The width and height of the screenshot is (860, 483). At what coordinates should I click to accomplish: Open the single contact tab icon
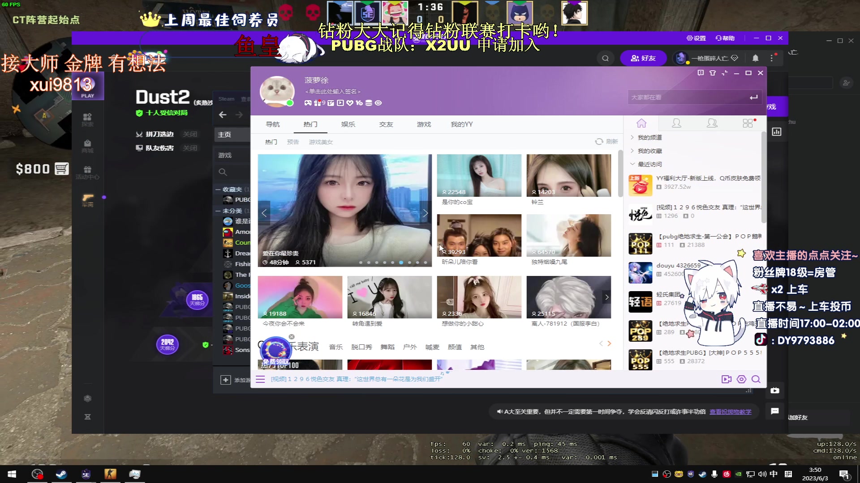coord(676,123)
